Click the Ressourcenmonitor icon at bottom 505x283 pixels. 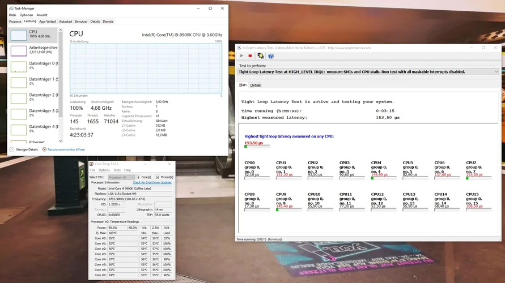44,149
